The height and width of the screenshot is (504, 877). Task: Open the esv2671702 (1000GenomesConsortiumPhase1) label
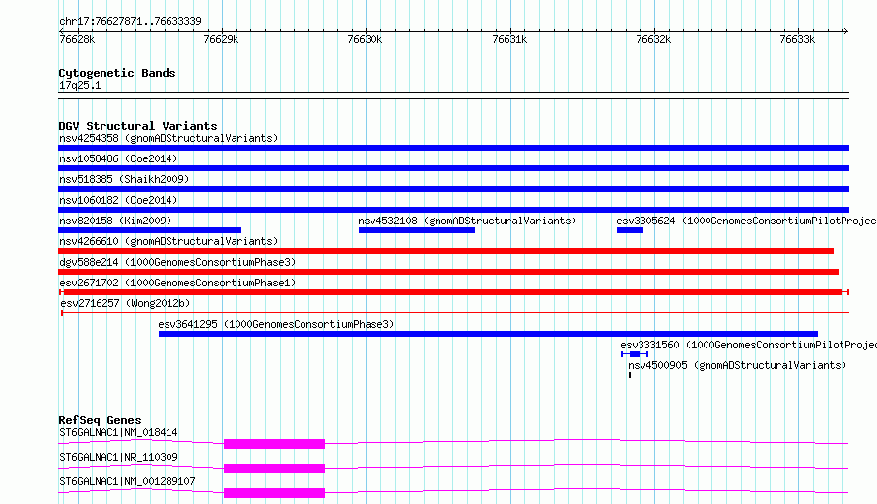(177, 283)
